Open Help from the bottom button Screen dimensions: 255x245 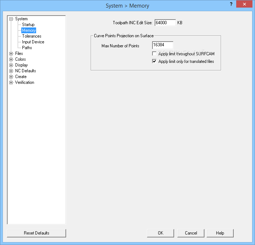coord(220,233)
